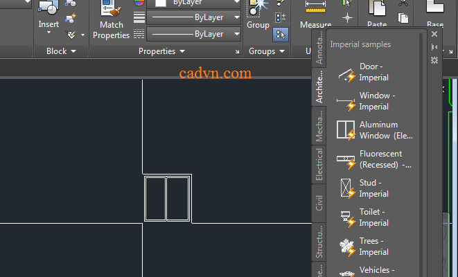The height and width of the screenshot is (277, 458).
Task: Open the Mechanical palette tab
Action: [319, 125]
